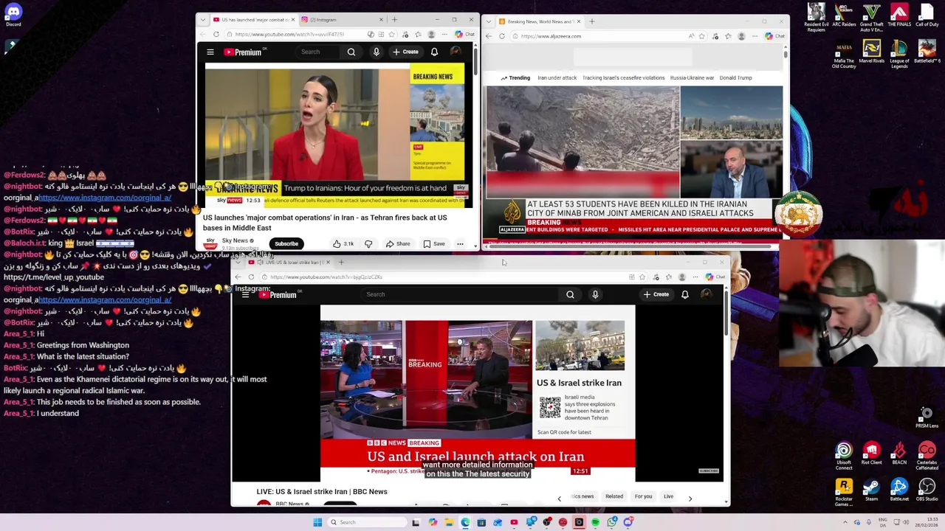The image size is (945, 531).
Task: Open YouTube guide menu in BBC window
Action: pyautogui.click(x=245, y=294)
